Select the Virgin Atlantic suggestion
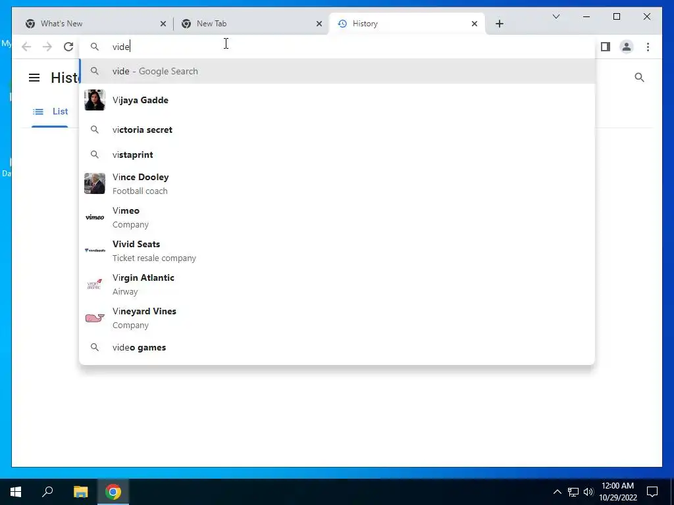674x505 pixels. coord(337,284)
